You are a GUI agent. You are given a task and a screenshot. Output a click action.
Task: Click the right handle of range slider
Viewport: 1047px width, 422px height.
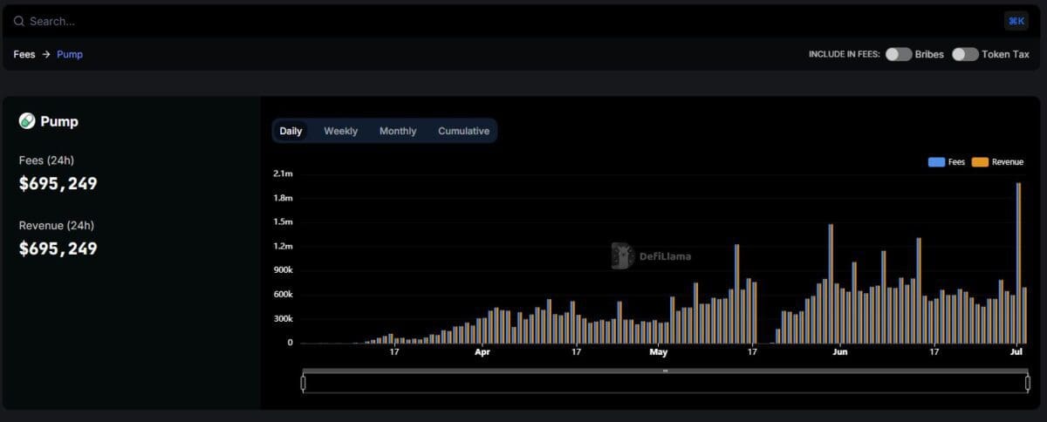(1027, 382)
